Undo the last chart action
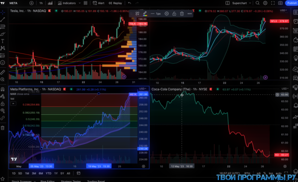Image resolution: width=298 pixels, height=182 pixels. [x=130, y=3]
